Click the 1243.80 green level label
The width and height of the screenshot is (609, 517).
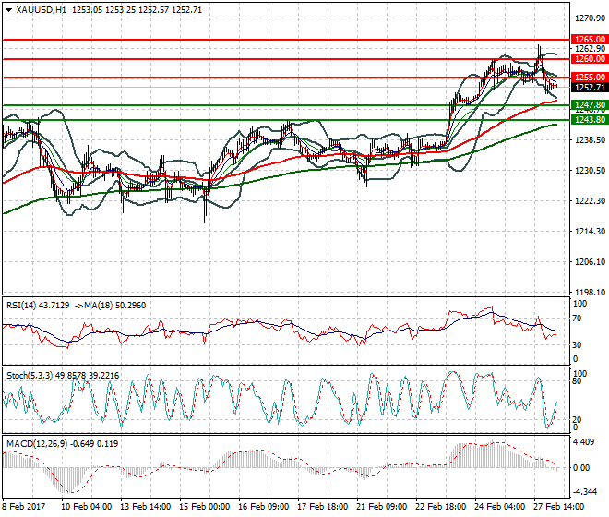point(590,120)
